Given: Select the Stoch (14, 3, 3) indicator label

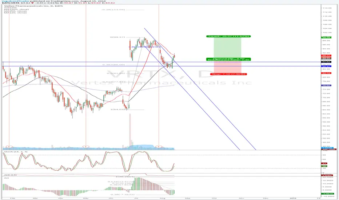Looking at the screenshot, I should click(x=16, y=152).
